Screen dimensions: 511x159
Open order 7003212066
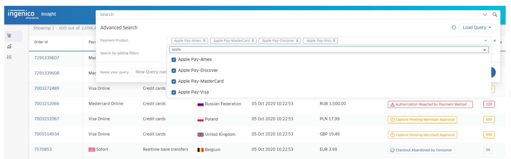47,104
